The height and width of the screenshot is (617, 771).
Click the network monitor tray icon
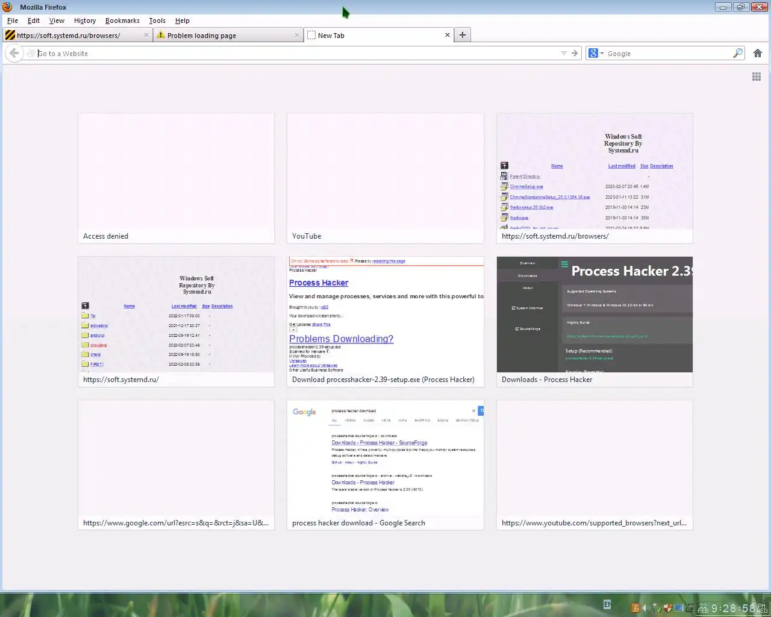pos(679,608)
